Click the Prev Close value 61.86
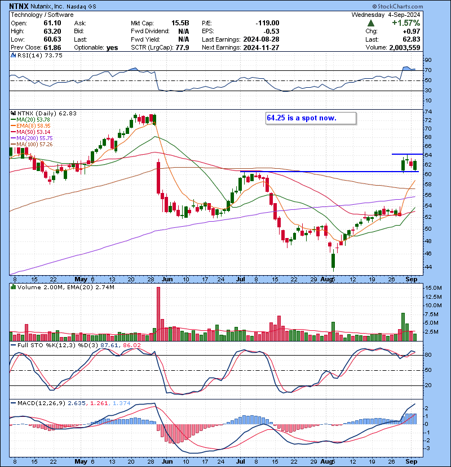451x467 pixels. tap(52, 48)
